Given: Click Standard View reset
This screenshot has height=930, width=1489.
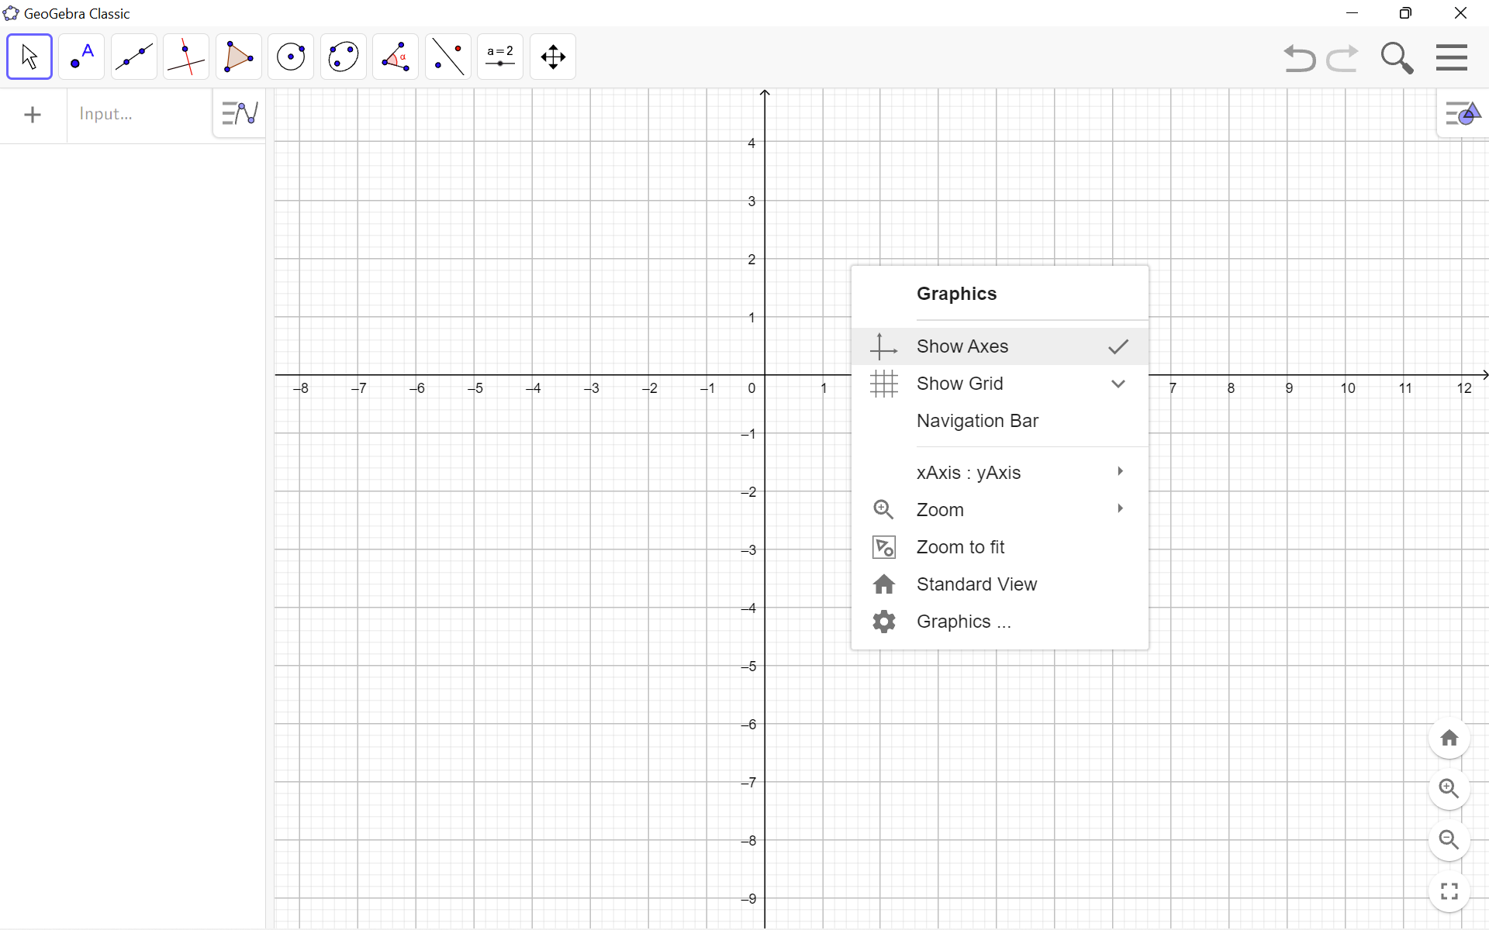Looking at the screenshot, I should [976, 584].
